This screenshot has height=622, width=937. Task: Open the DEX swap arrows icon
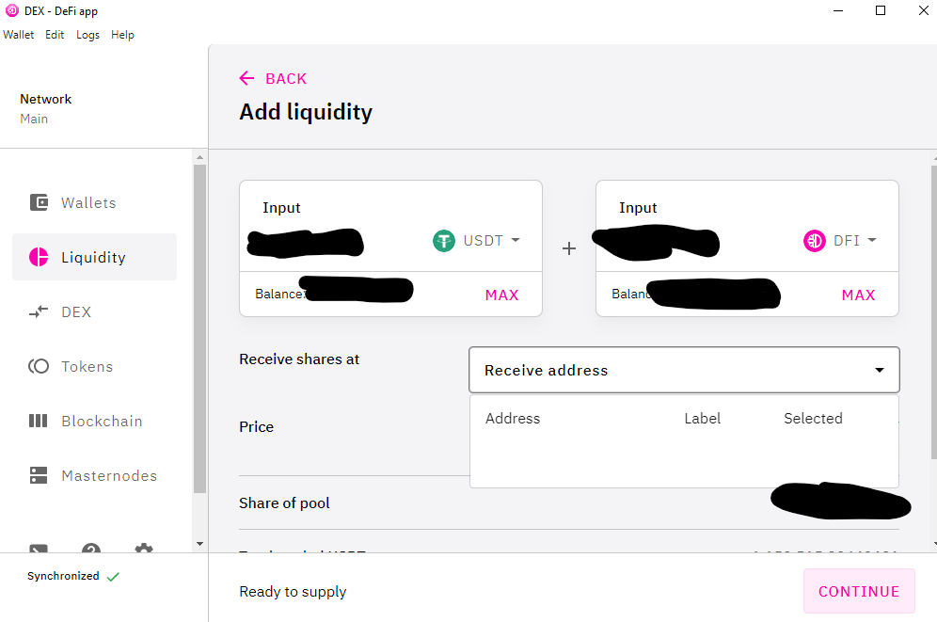pyautogui.click(x=39, y=311)
